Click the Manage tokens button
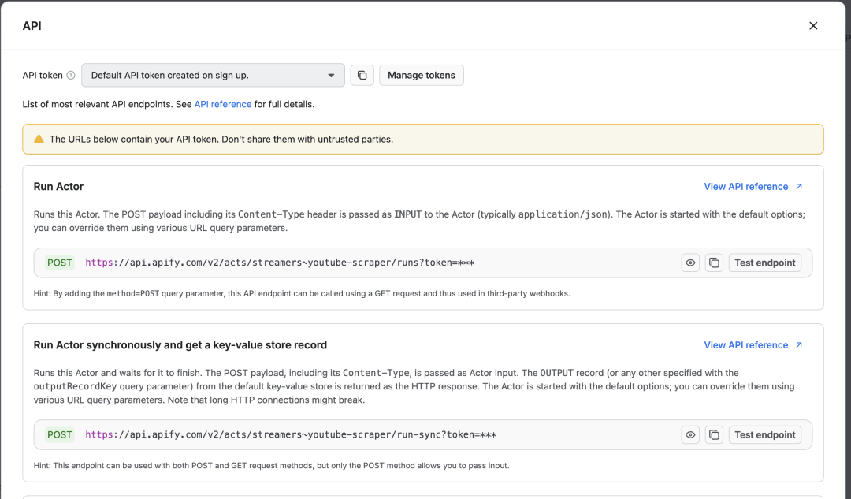The width and height of the screenshot is (851, 499). click(x=422, y=75)
